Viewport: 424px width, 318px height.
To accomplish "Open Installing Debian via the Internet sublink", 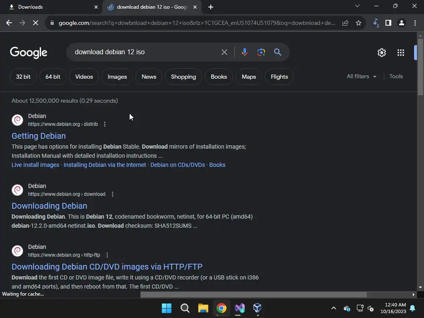I will pos(105,165).
